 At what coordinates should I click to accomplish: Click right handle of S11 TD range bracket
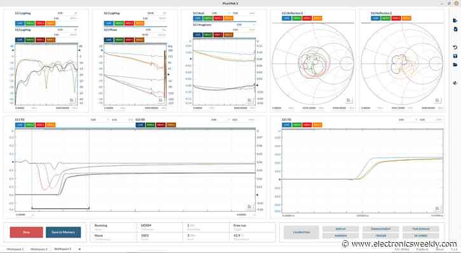[x=89, y=208]
